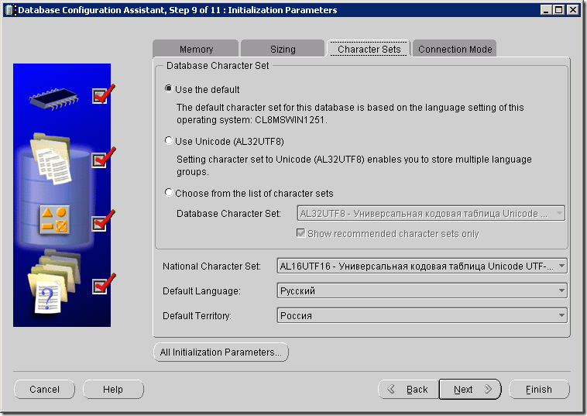587x416 pixels.
Task: Expand the National Character Set dropdown
Action: (x=422, y=266)
